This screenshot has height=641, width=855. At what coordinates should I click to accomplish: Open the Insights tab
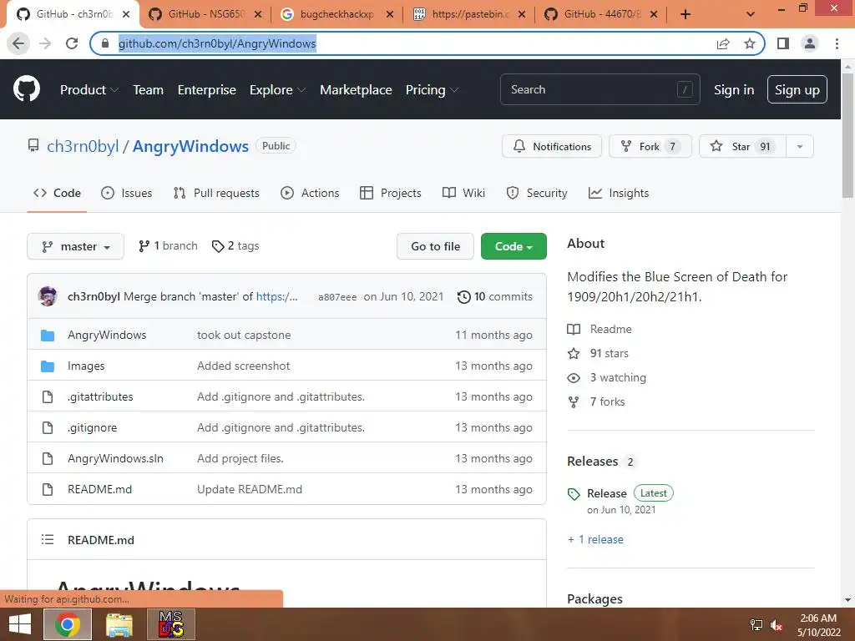[619, 193]
